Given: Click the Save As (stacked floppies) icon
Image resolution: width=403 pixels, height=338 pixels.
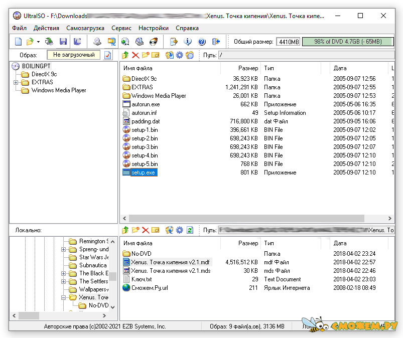Looking at the screenshot, I should (x=77, y=41).
